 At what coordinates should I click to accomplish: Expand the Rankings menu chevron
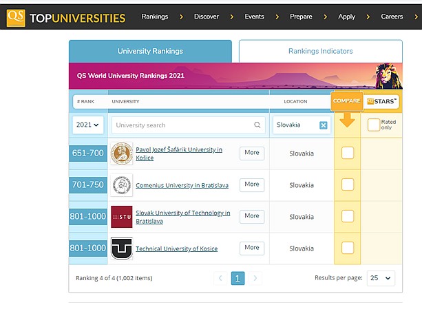coord(181,17)
